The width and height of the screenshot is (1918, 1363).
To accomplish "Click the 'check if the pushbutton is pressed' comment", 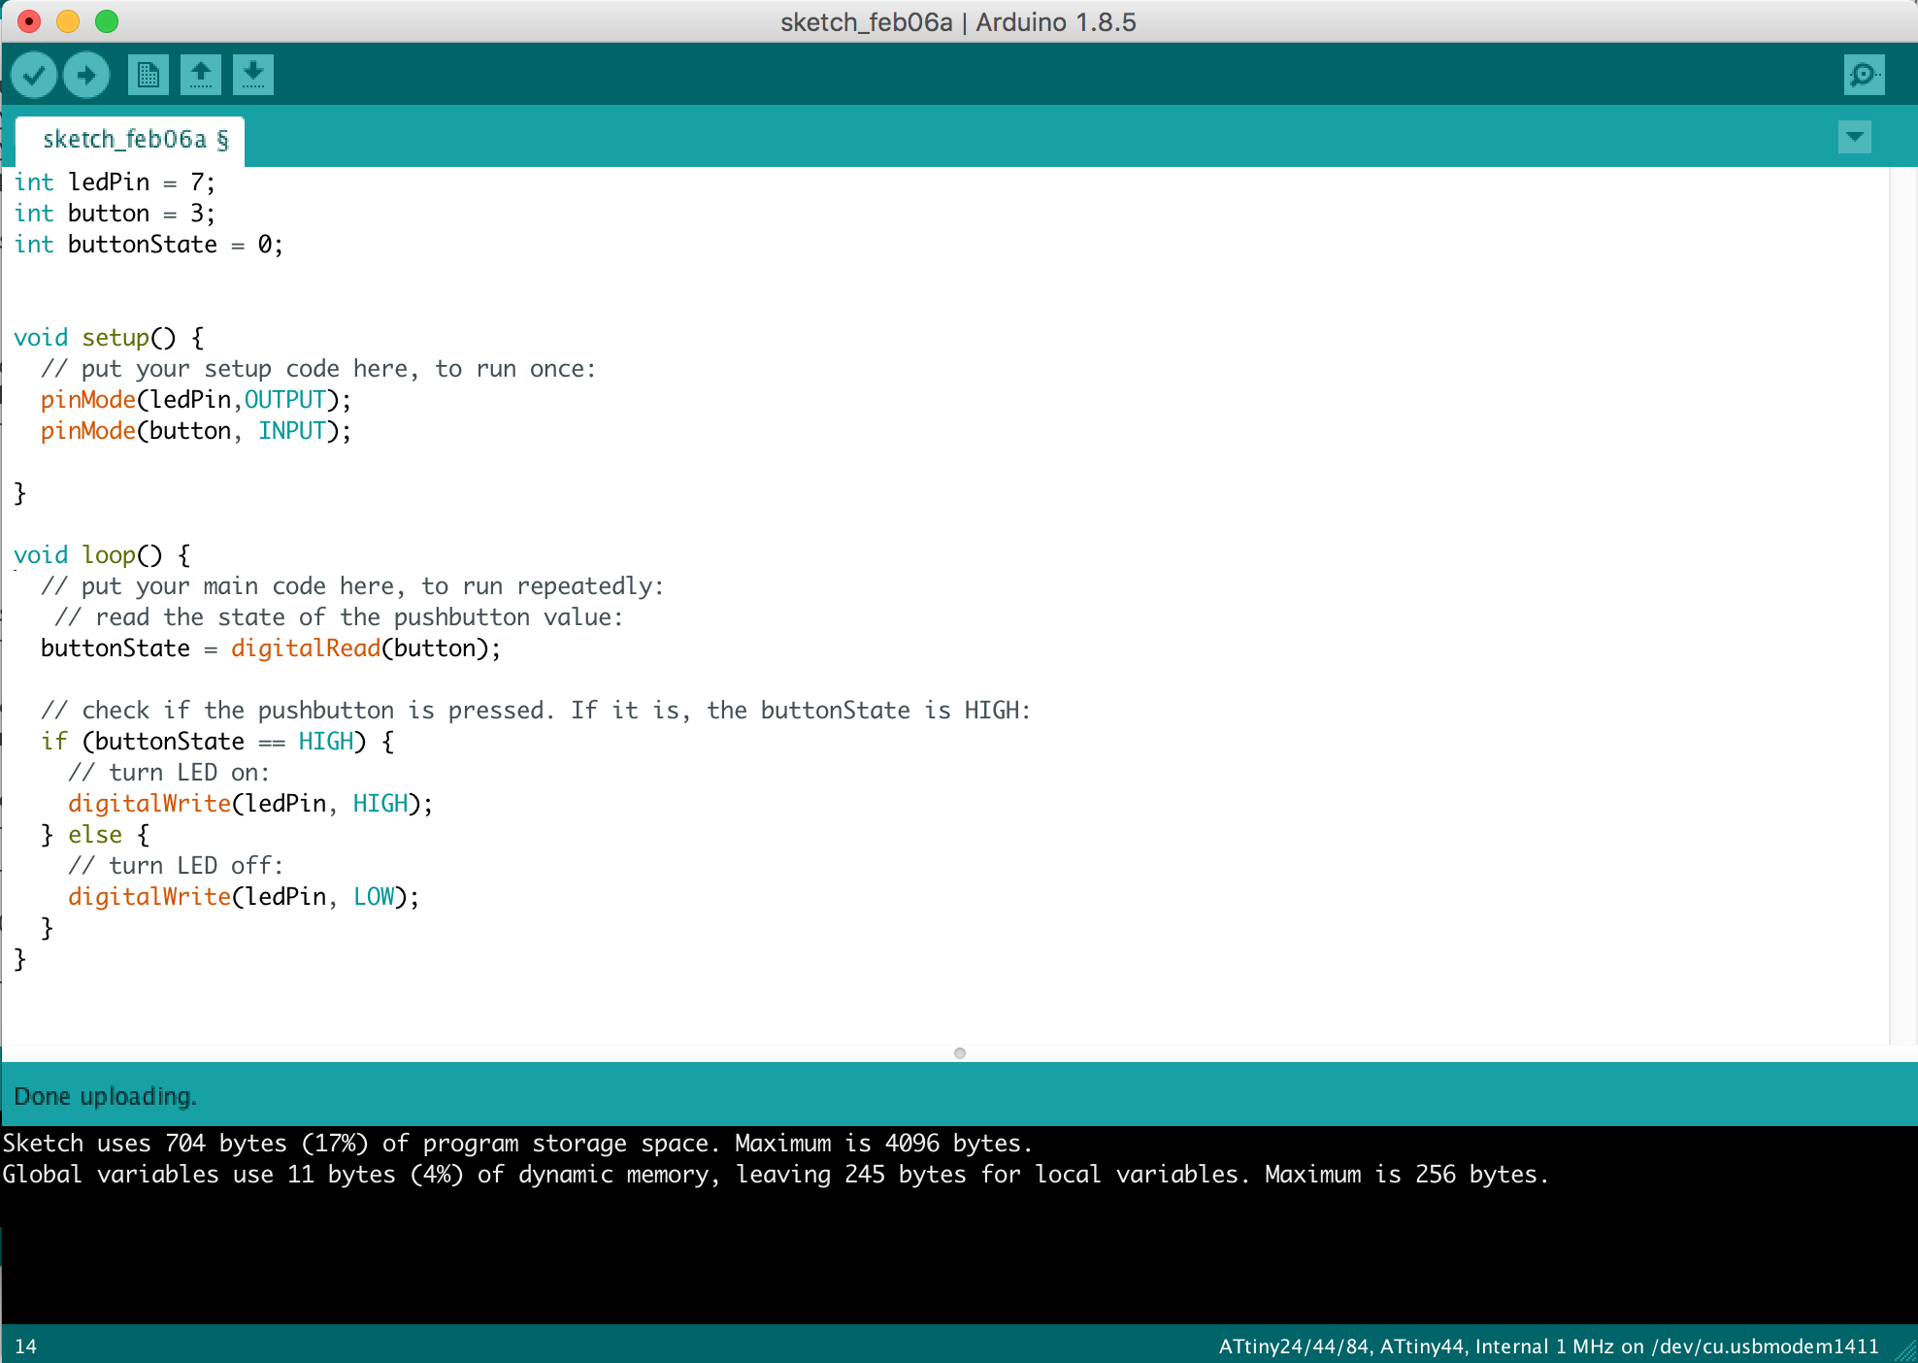I will coord(536,711).
